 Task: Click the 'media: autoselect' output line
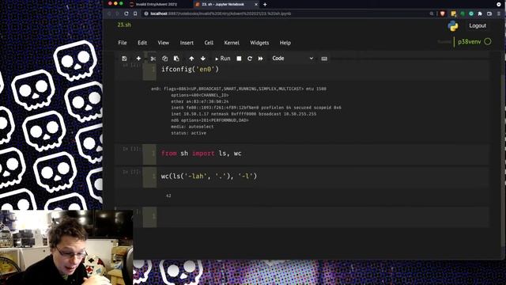192,127
